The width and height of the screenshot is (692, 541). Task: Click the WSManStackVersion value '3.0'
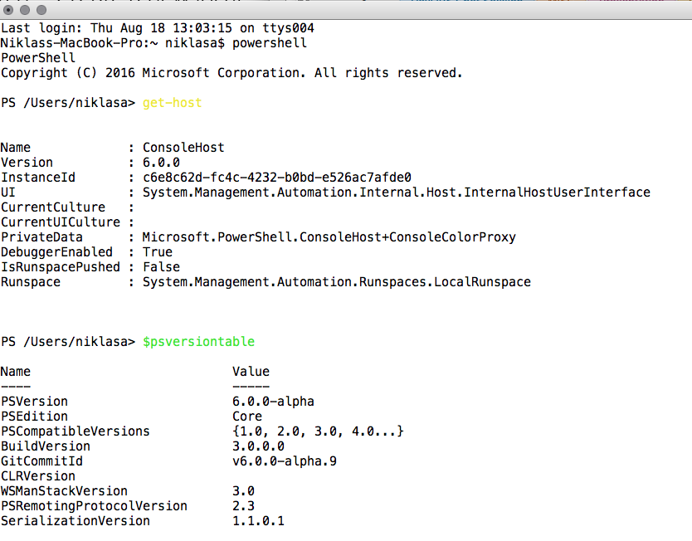[x=243, y=491]
